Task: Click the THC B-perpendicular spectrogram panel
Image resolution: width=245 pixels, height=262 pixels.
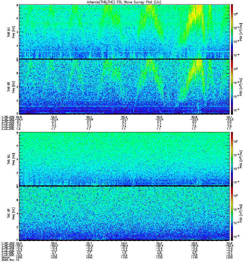Action: pos(124,159)
